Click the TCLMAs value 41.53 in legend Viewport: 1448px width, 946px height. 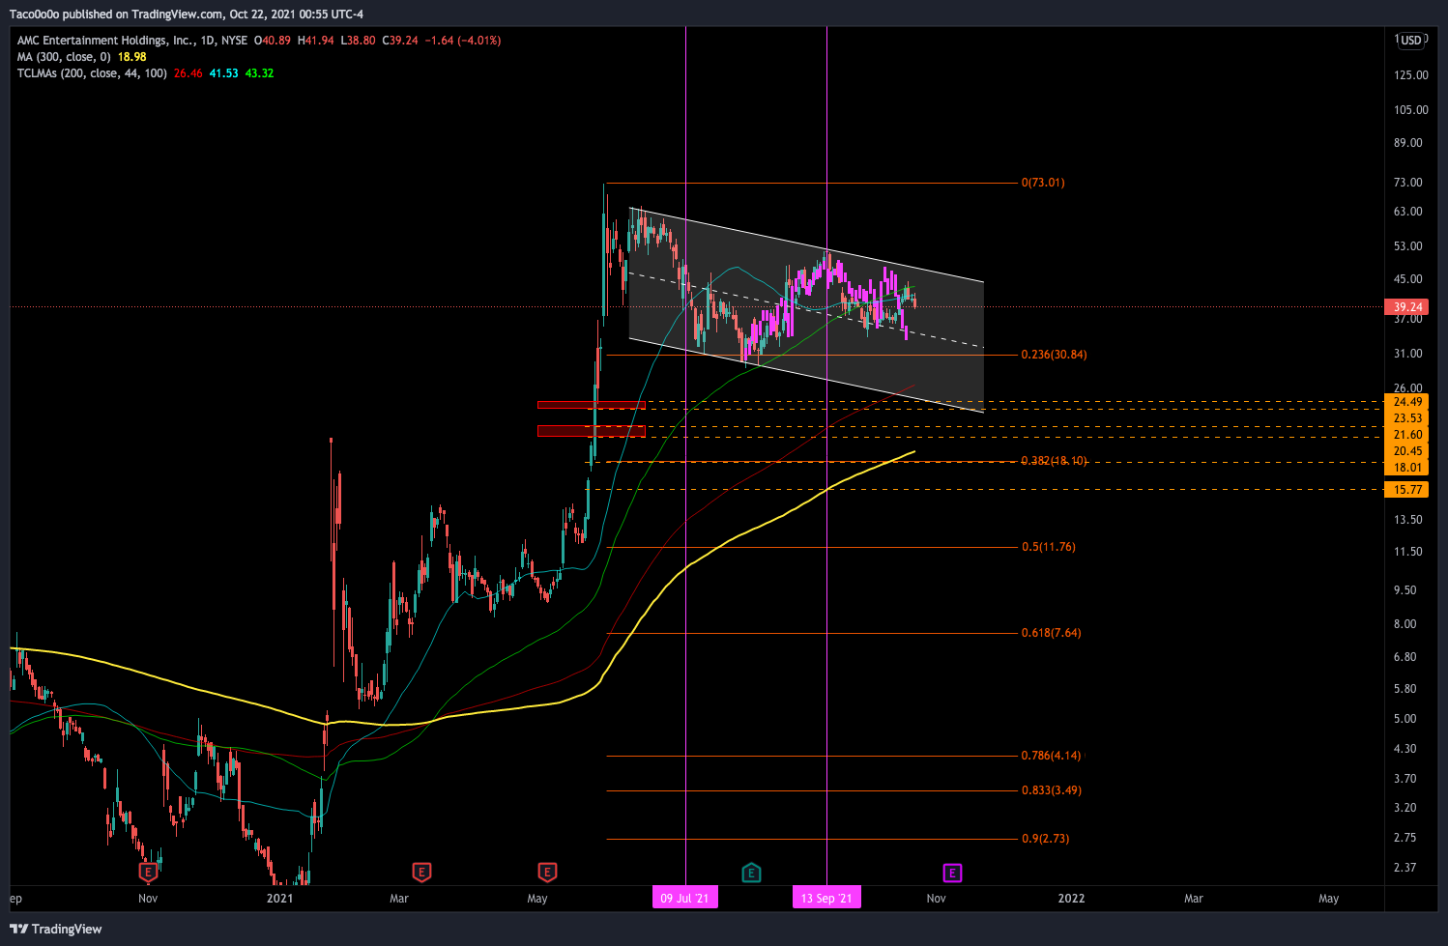coord(224,73)
